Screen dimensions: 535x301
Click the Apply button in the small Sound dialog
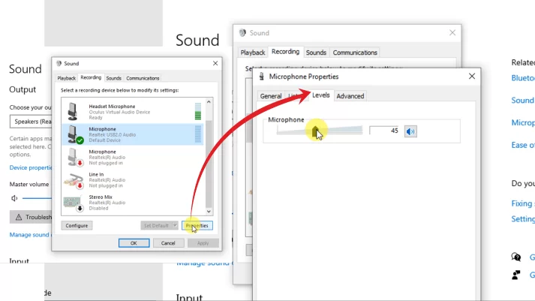pyautogui.click(x=203, y=243)
